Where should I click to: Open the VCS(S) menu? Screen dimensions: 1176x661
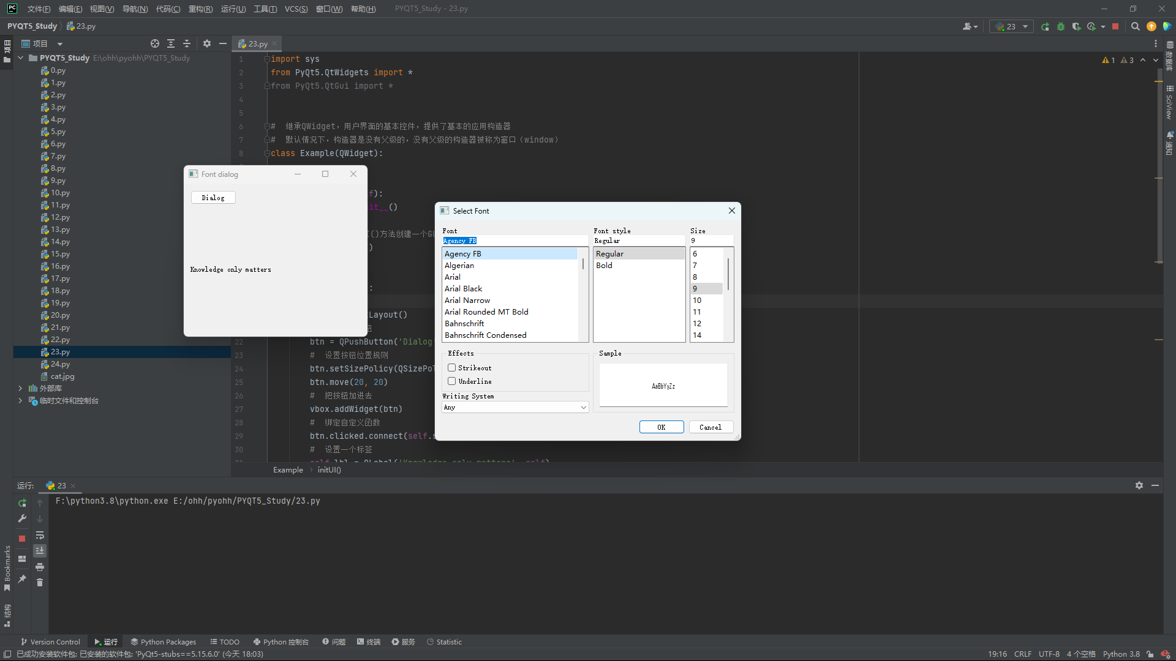(296, 9)
